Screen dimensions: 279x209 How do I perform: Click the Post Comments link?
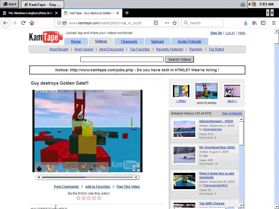click(66, 187)
